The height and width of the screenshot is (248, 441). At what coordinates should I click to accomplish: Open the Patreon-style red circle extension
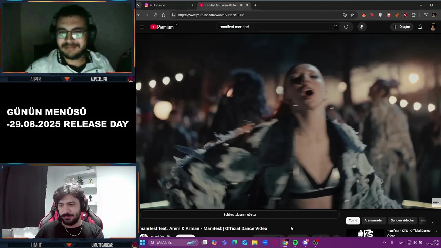(x=389, y=15)
